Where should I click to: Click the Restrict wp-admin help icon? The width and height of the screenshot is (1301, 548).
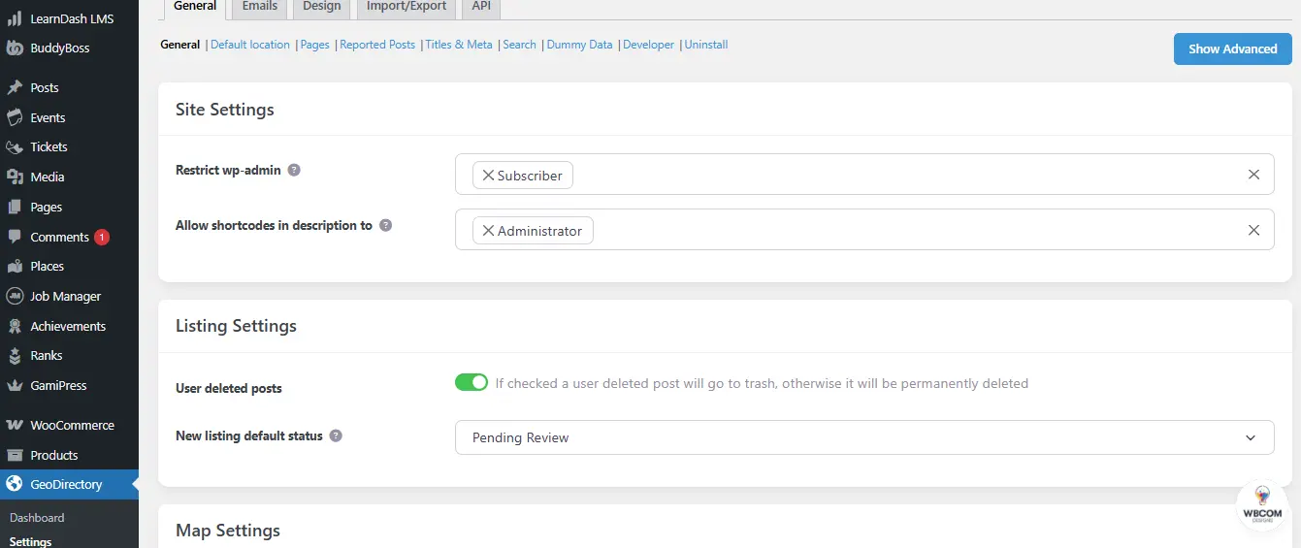294,170
